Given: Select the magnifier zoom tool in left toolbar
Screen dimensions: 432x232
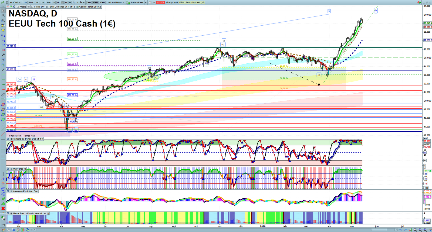Looking at the screenshot, I should point(3,15).
